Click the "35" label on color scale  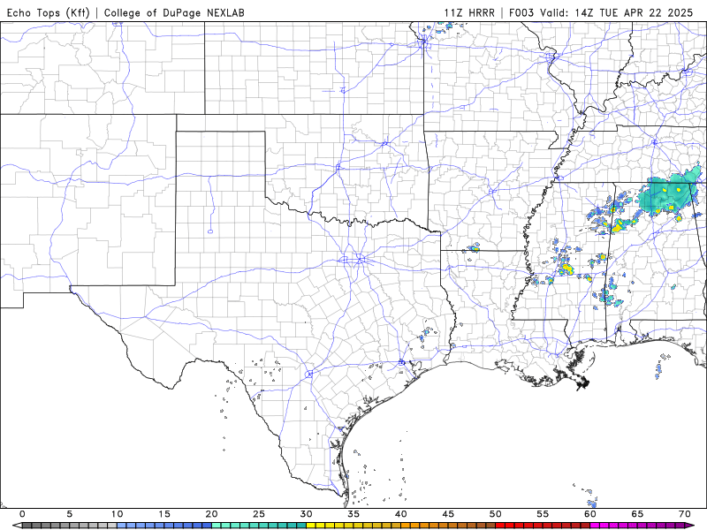(353, 514)
